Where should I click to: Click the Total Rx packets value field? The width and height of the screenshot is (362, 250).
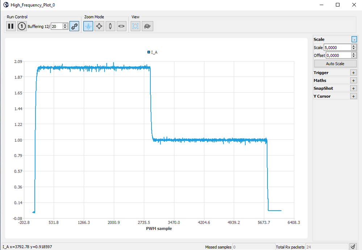click(x=326, y=247)
